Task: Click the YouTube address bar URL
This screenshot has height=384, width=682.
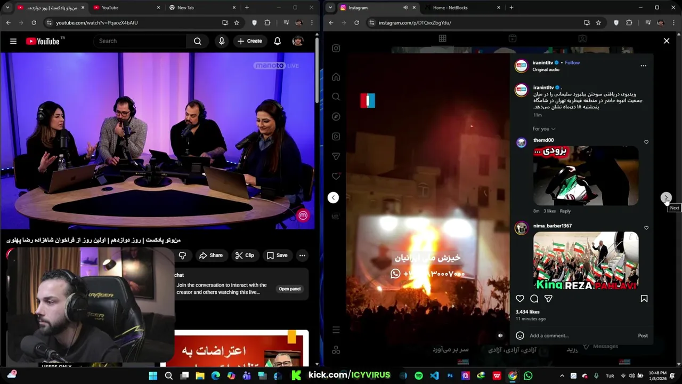Action: click(x=96, y=23)
